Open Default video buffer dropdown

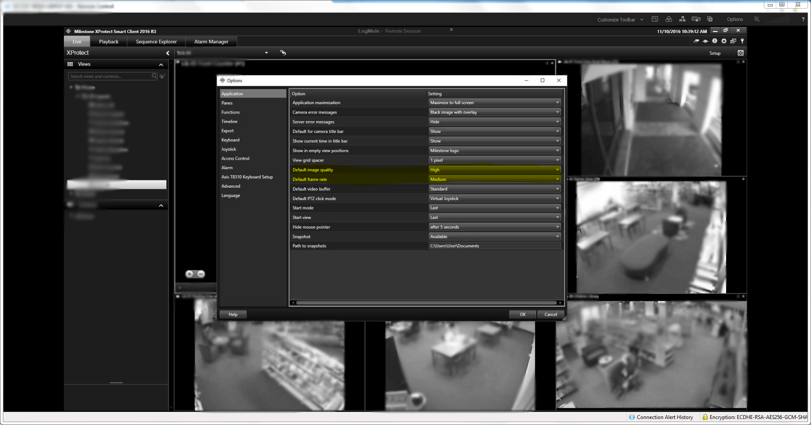coord(494,189)
